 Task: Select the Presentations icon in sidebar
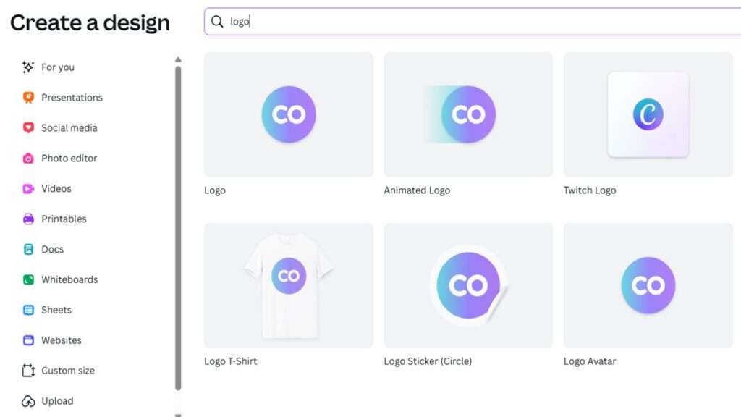click(x=28, y=98)
